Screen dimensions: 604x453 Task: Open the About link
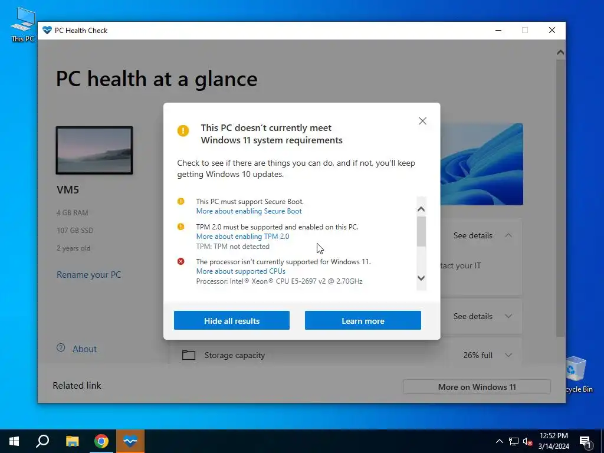coord(84,349)
